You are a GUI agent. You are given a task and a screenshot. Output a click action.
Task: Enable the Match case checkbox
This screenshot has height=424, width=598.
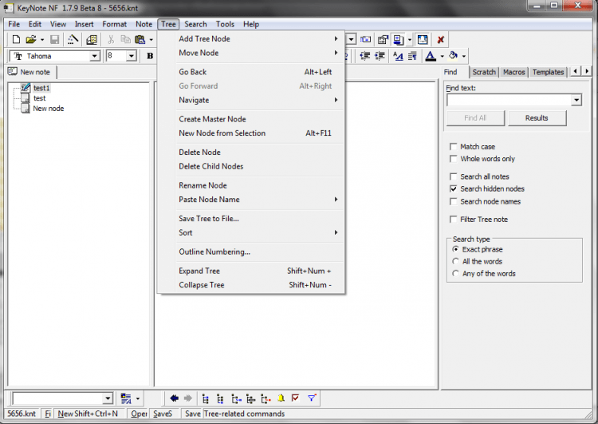[x=454, y=147]
